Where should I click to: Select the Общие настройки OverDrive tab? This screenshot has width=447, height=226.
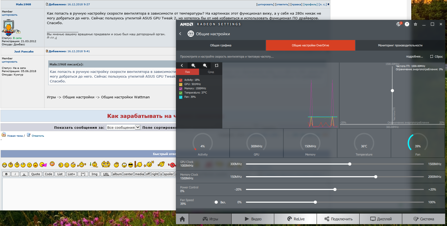point(311,45)
